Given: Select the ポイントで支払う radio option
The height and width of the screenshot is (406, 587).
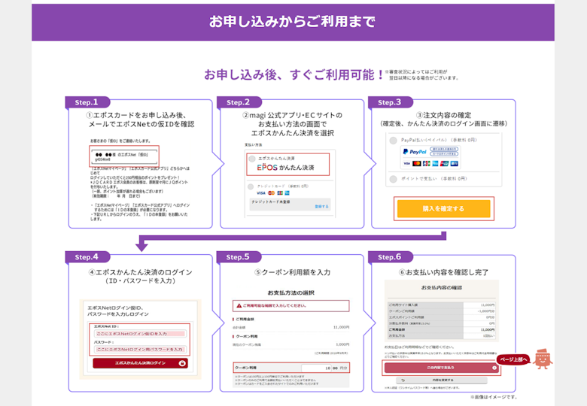Looking at the screenshot, I should coord(394,179).
